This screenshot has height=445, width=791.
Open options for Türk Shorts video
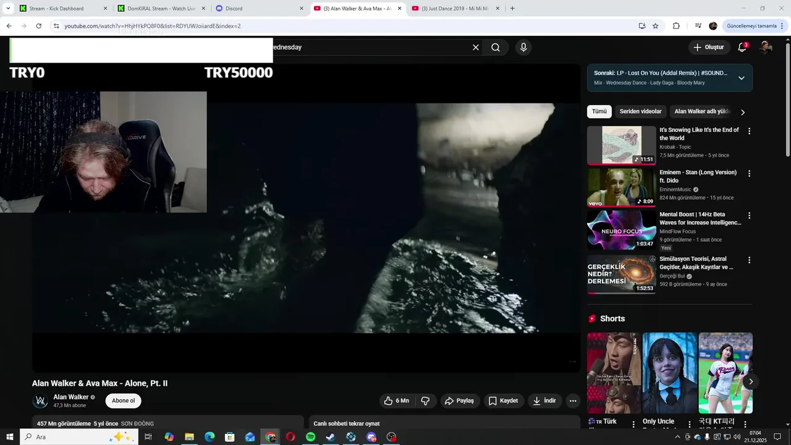point(633,425)
